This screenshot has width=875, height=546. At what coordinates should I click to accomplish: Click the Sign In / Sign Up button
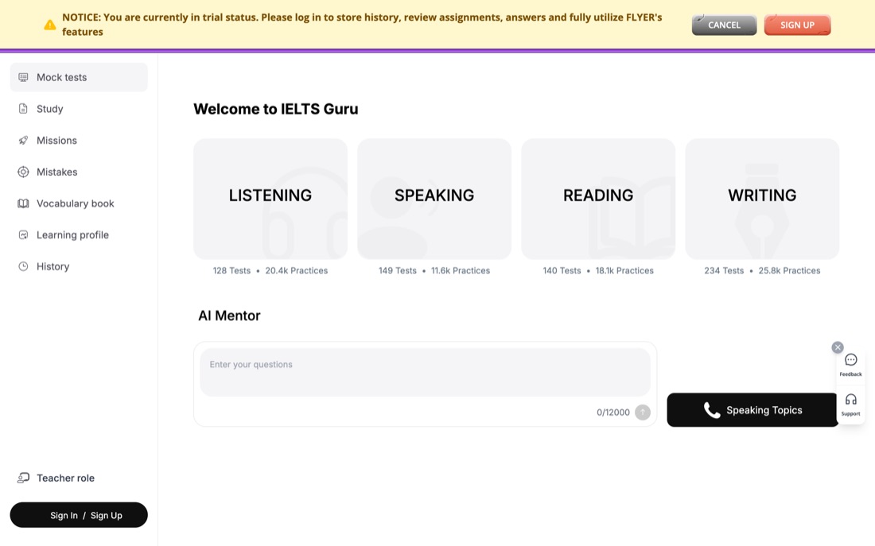click(x=79, y=515)
